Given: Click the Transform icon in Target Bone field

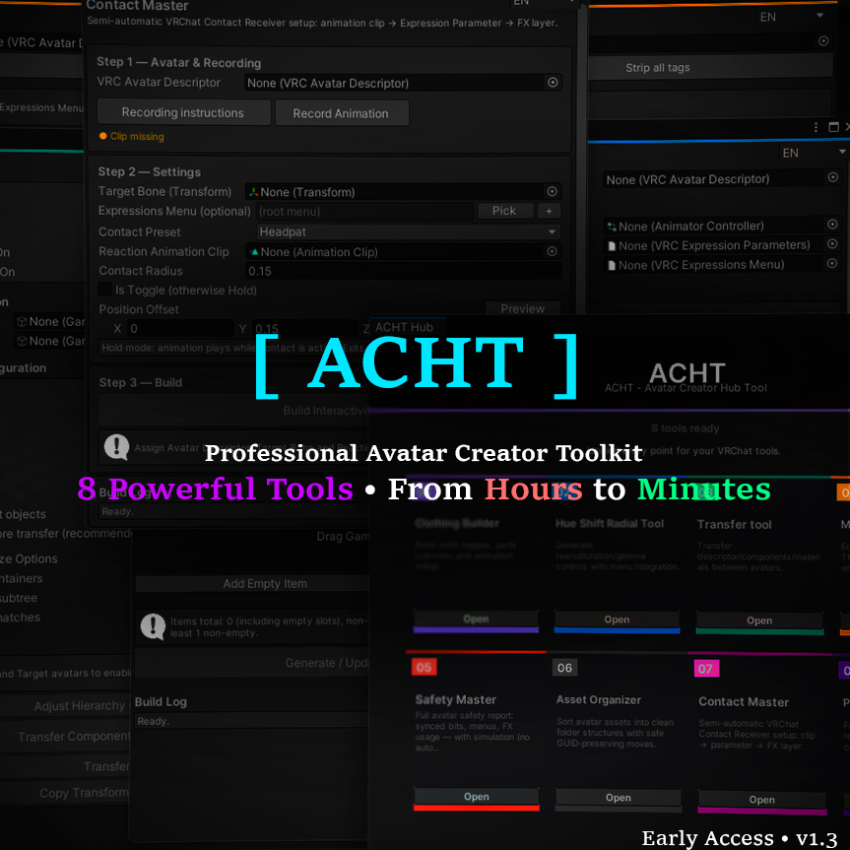Looking at the screenshot, I should (253, 192).
